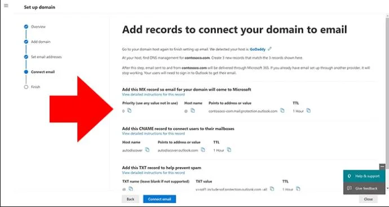
Task: Click the Back button
Action: coord(130,199)
